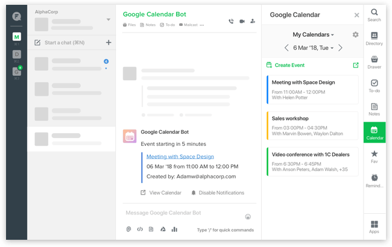This screenshot has height=247, width=392.
Task: Open the Mailcast tab
Action: (188, 25)
